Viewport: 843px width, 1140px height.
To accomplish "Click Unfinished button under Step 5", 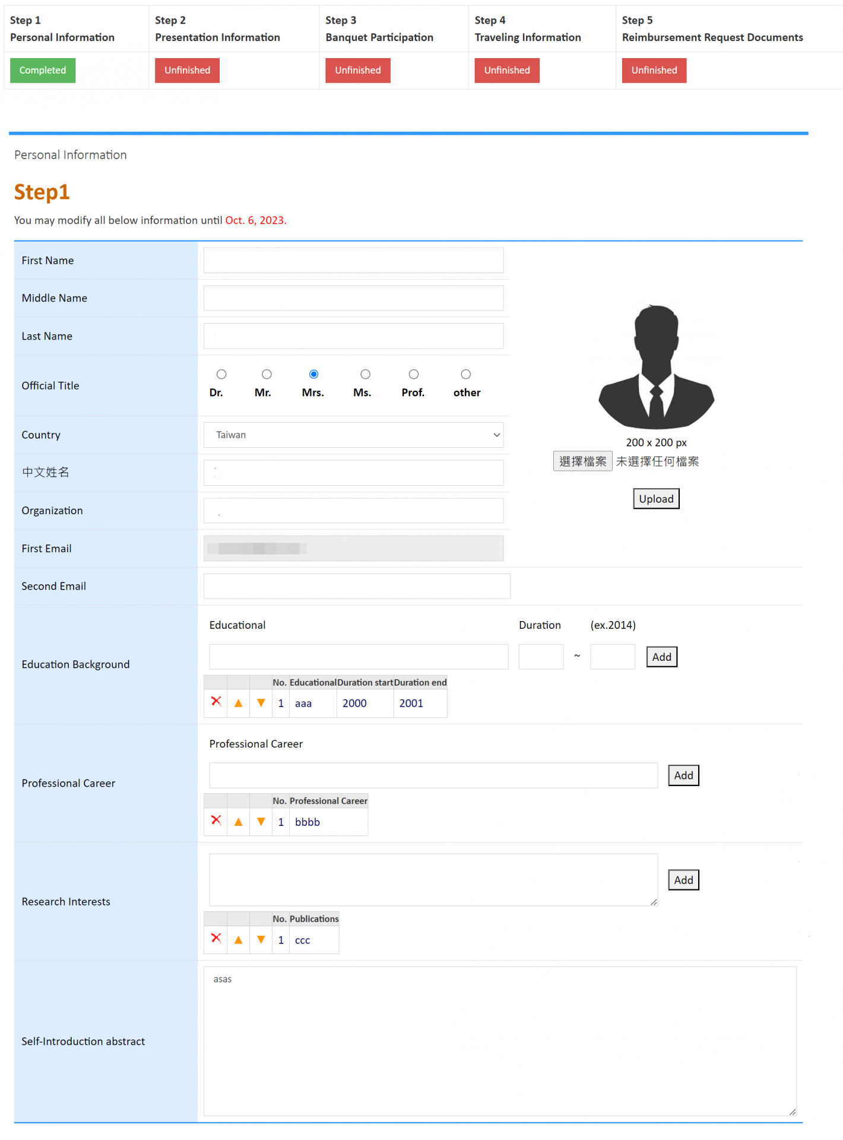I will pos(654,70).
